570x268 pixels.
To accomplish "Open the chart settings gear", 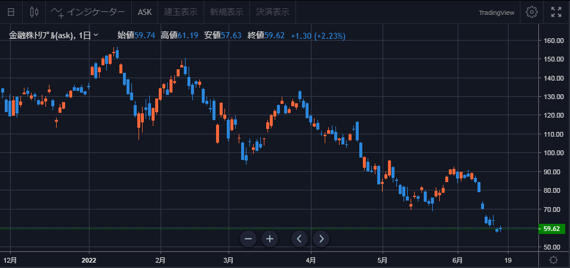I will click(532, 12).
